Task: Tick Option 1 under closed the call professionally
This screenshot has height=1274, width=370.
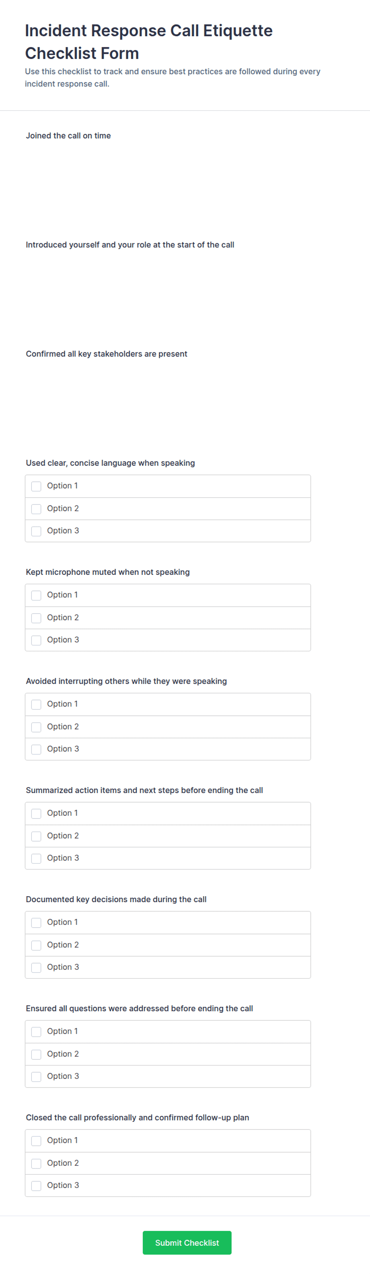Action: (36, 1141)
